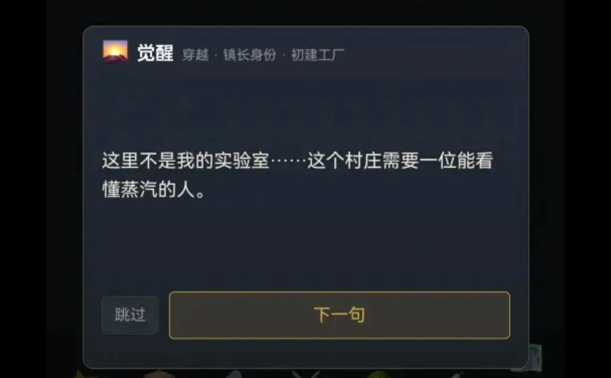Click the dimmed crossed-tools icon beneath the dialog
The height and width of the screenshot is (378, 611).
306,374
